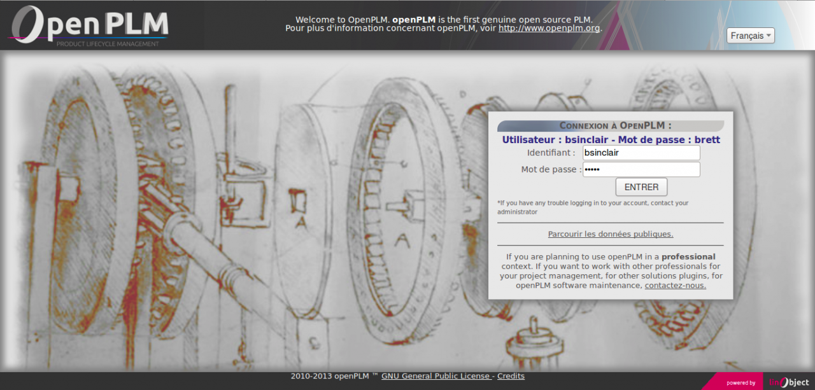This screenshot has height=390, width=815.
Task: Open the contactez-nous link
Action: 675,286
